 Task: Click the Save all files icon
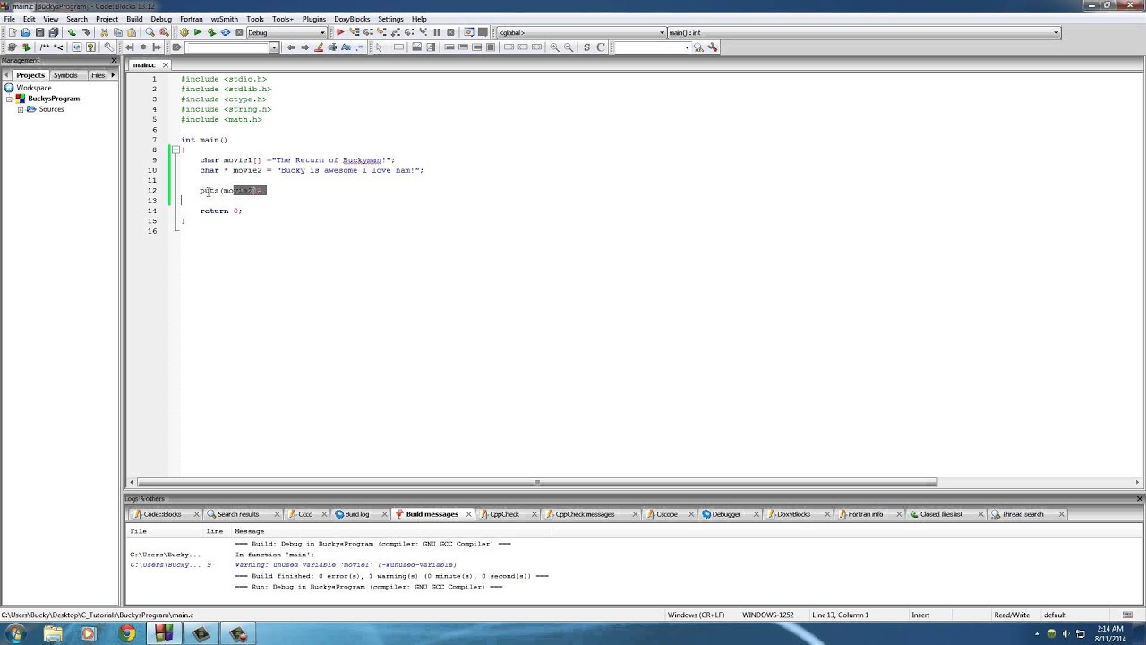coord(54,33)
